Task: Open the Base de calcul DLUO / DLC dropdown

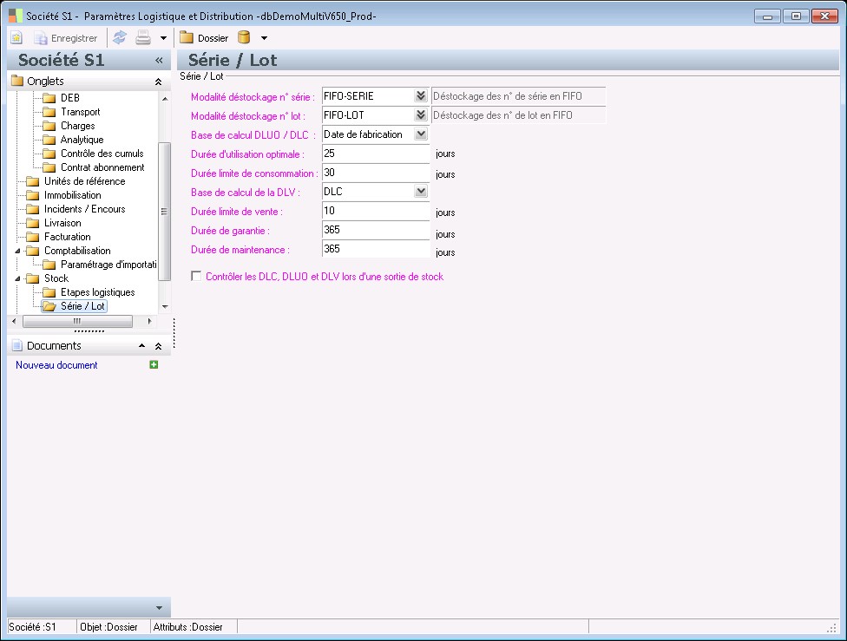Action: click(421, 134)
